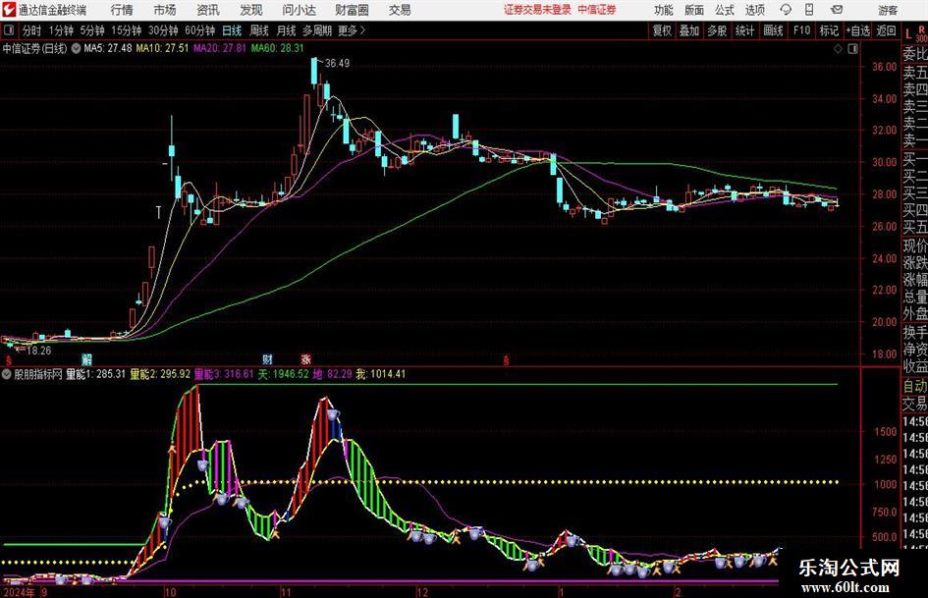Click the diamond icon at chart top-right

(x=838, y=49)
